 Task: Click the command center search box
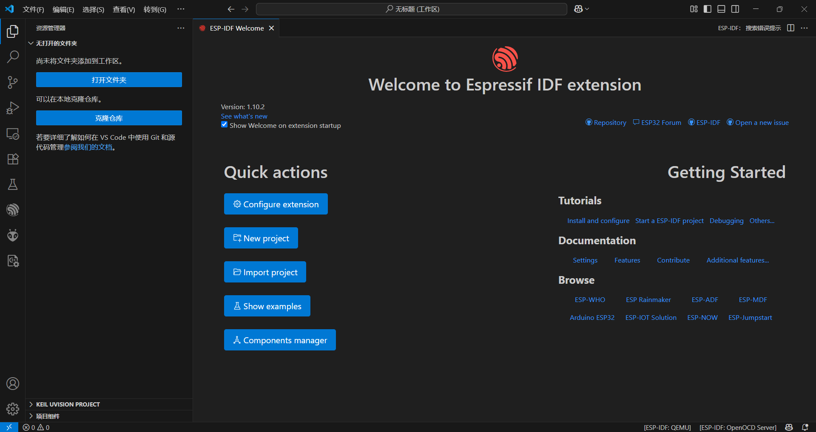[x=412, y=9]
